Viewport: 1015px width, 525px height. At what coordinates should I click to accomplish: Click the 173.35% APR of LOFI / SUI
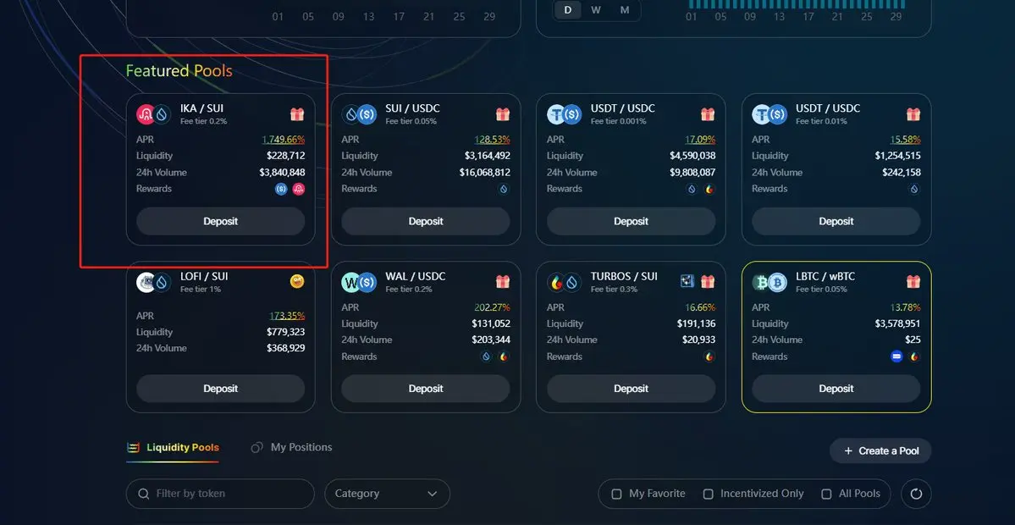click(288, 316)
